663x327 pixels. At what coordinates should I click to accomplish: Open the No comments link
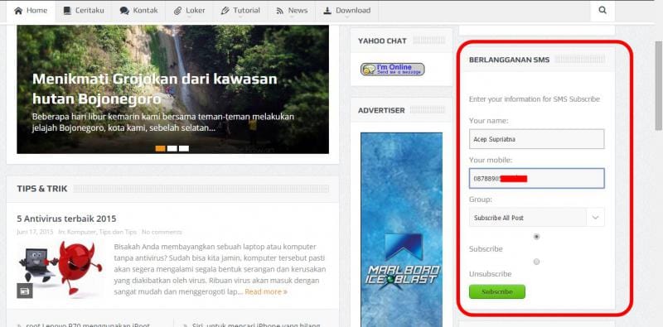point(162,232)
